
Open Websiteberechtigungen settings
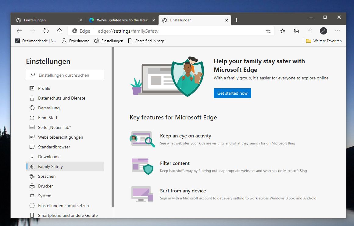tap(65, 137)
